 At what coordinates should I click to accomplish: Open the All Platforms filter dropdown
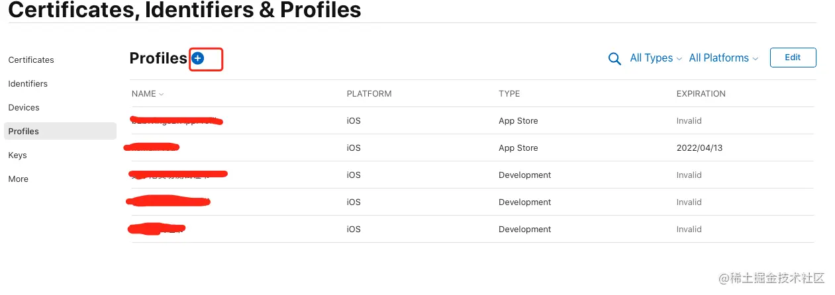(x=723, y=58)
